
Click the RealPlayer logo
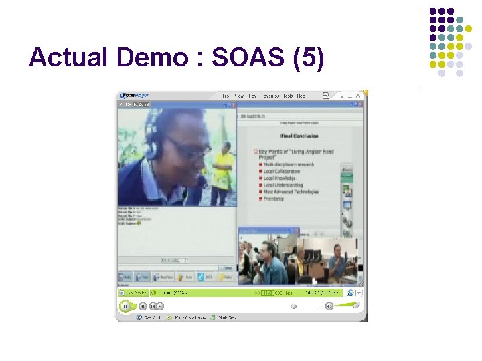134,96
